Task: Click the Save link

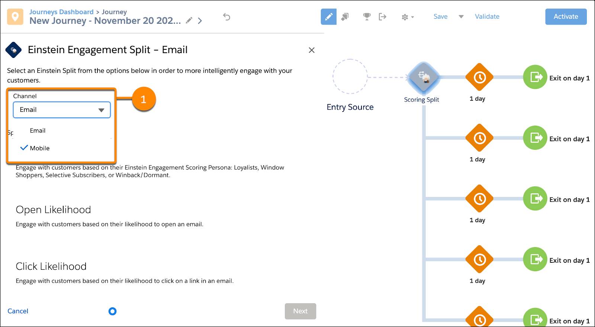Action: [440, 17]
